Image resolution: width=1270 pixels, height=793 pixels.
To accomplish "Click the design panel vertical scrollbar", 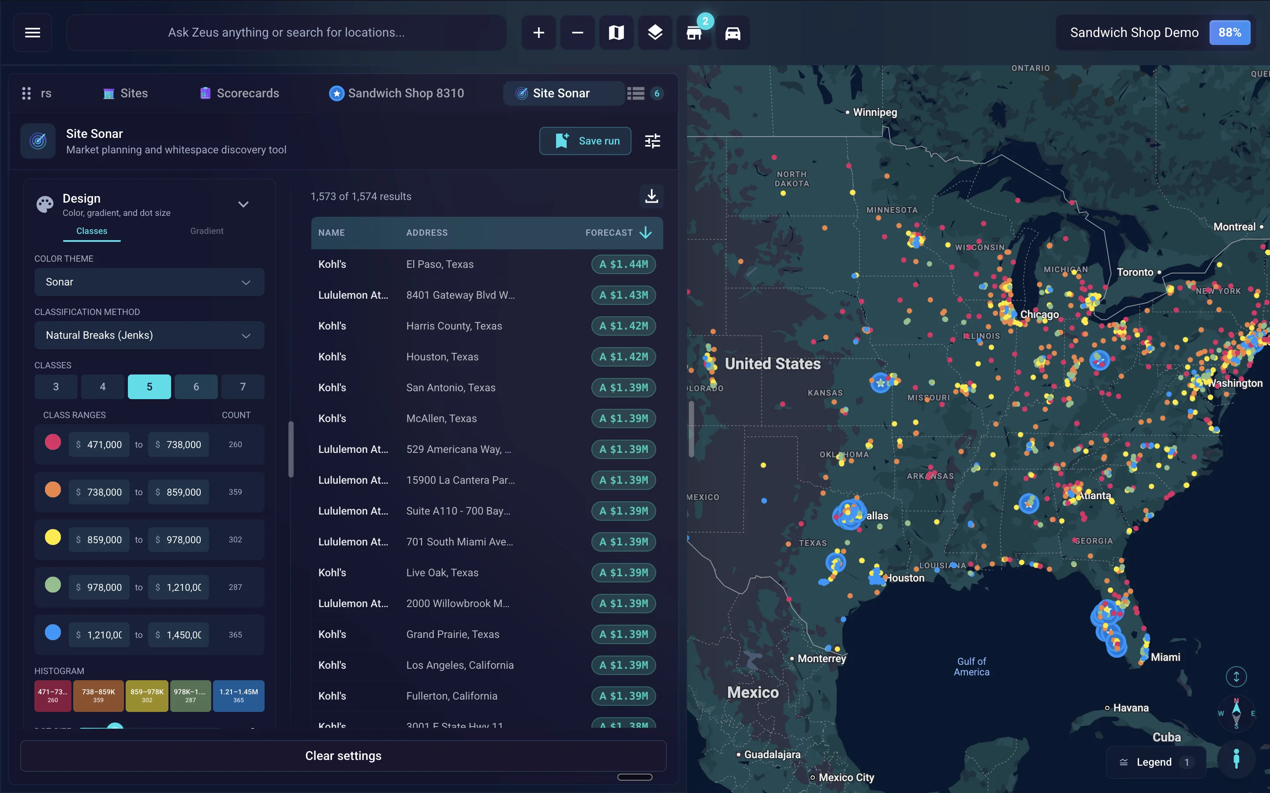I will point(291,449).
